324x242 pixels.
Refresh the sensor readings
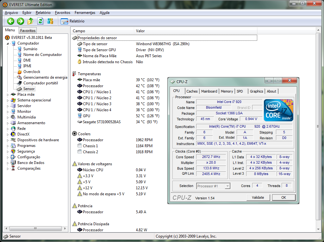[x=40, y=21]
